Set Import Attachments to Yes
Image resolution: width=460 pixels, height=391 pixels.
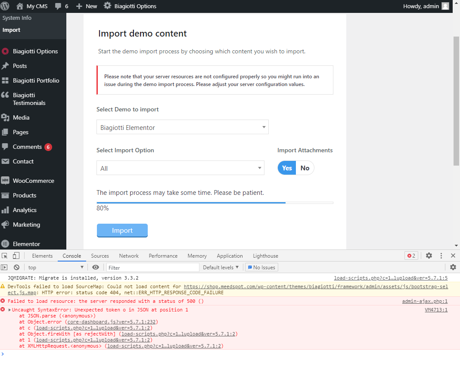286,168
